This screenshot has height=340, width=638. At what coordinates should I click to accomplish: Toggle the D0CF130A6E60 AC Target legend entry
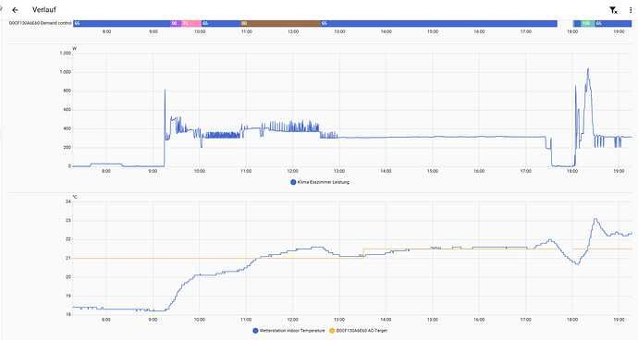coord(358,331)
